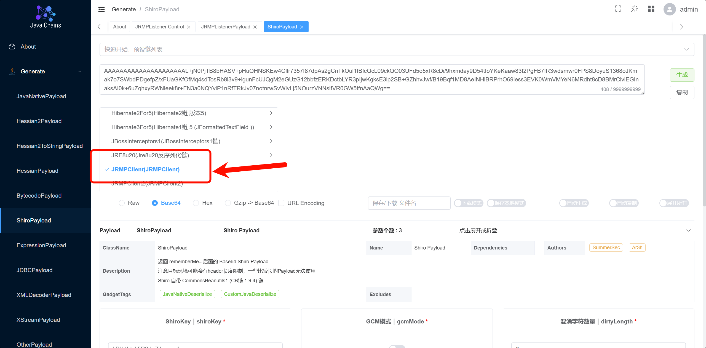Viewport: 706px width, 348px height.
Task: Click the fullscreen toggle icon
Action: click(618, 9)
